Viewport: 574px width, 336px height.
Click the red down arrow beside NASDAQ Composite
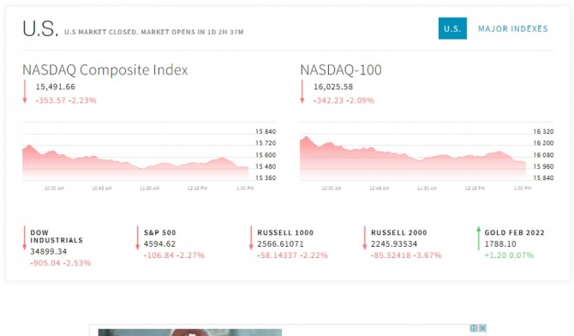click(x=25, y=92)
